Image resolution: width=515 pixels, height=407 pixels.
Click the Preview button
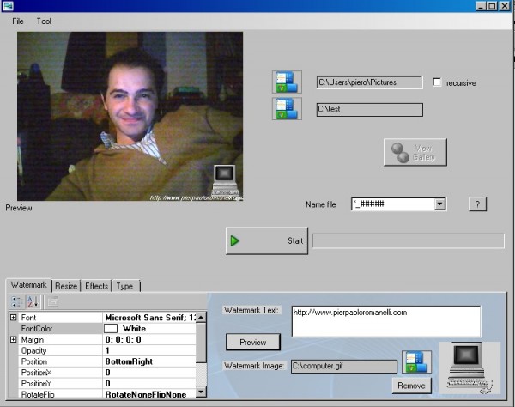(x=252, y=342)
